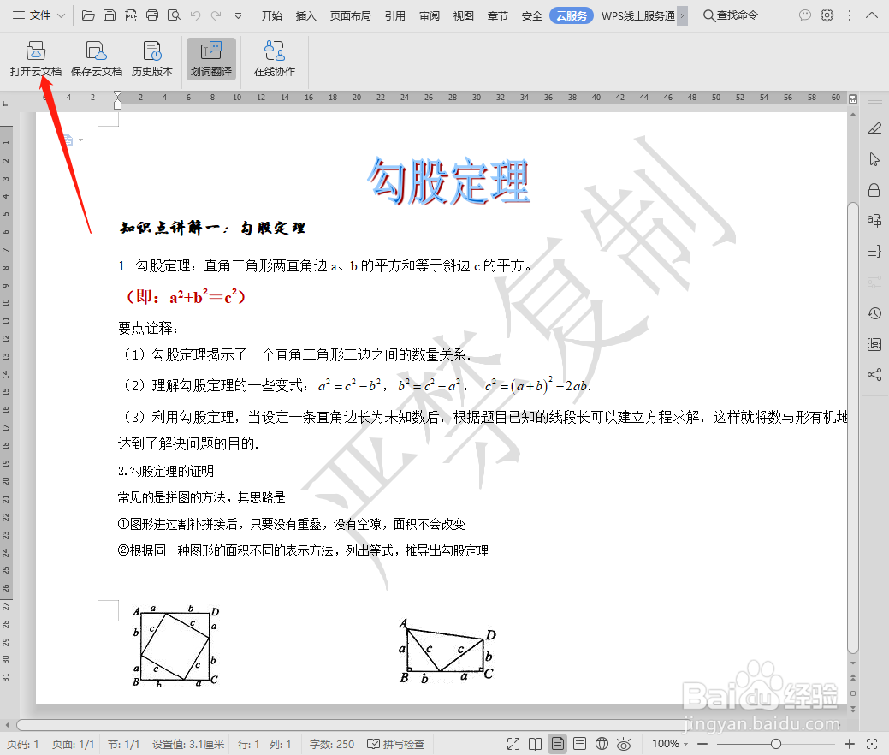The height and width of the screenshot is (755, 889).
Task: Expand the zoom percentage dropdown
Action: pyautogui.click(x=685, y=743)
